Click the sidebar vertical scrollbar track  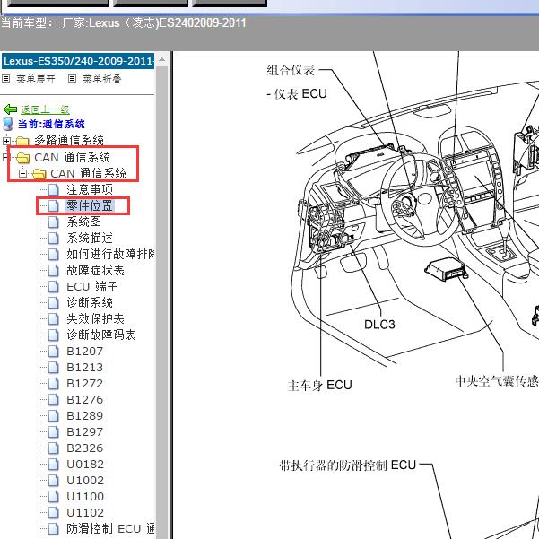[x=162, y=302]
